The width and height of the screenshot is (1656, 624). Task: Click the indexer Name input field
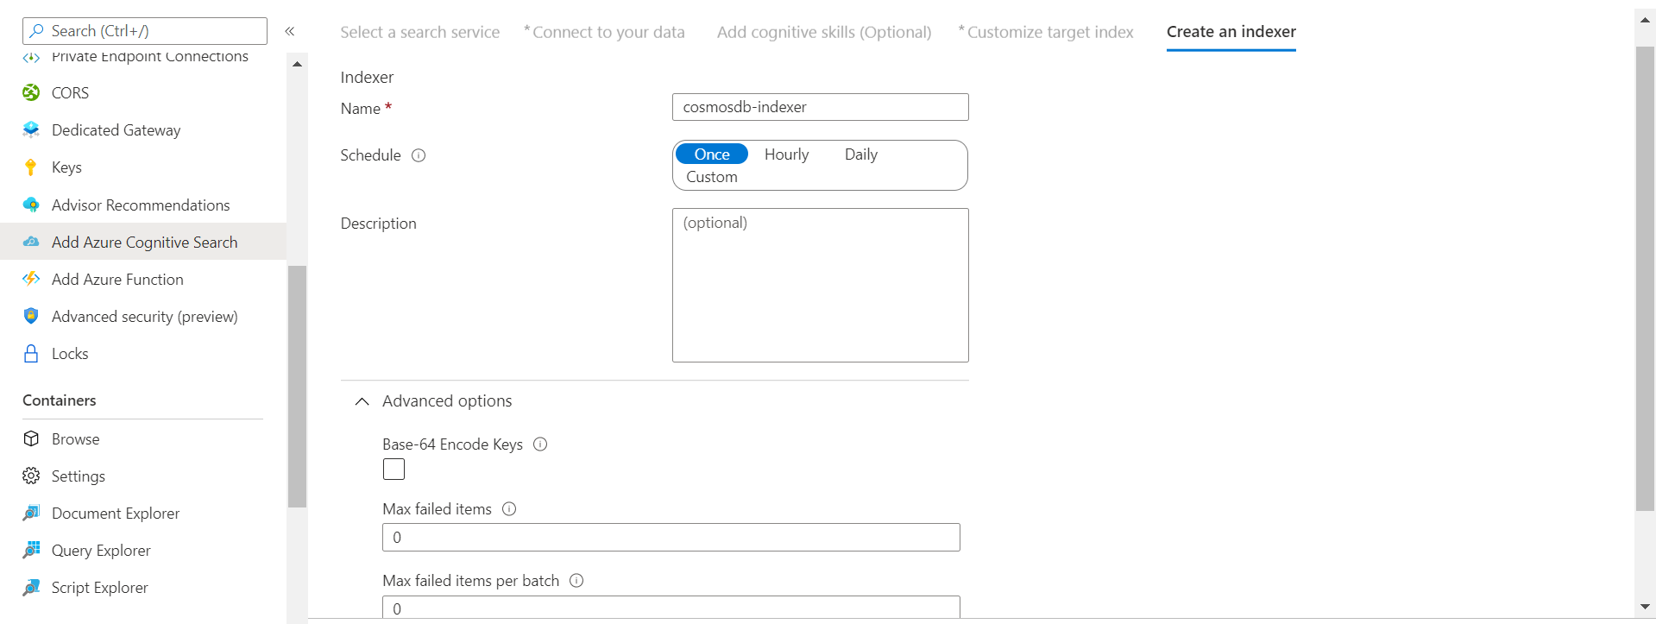[x=820, y=107]
